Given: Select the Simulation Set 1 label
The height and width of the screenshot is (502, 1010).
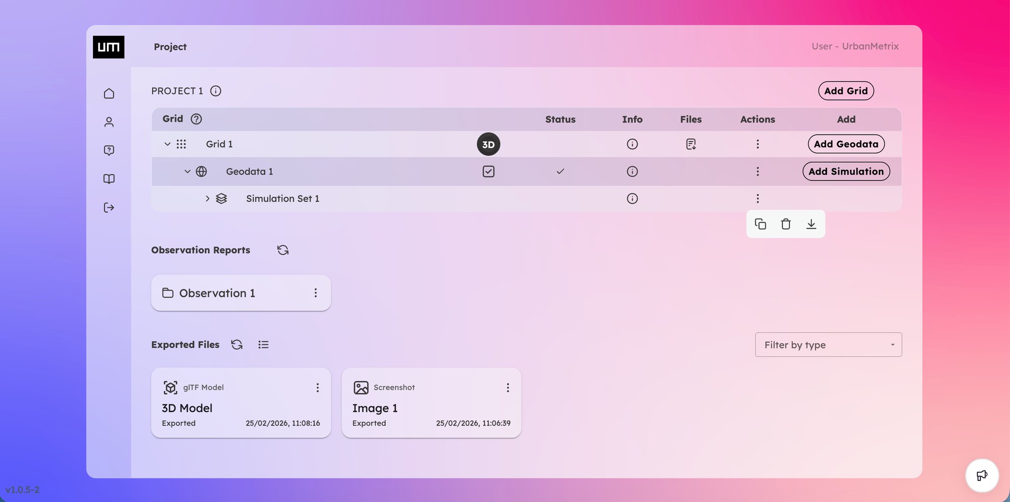Looking at the screenshot, I should (283, 198).
